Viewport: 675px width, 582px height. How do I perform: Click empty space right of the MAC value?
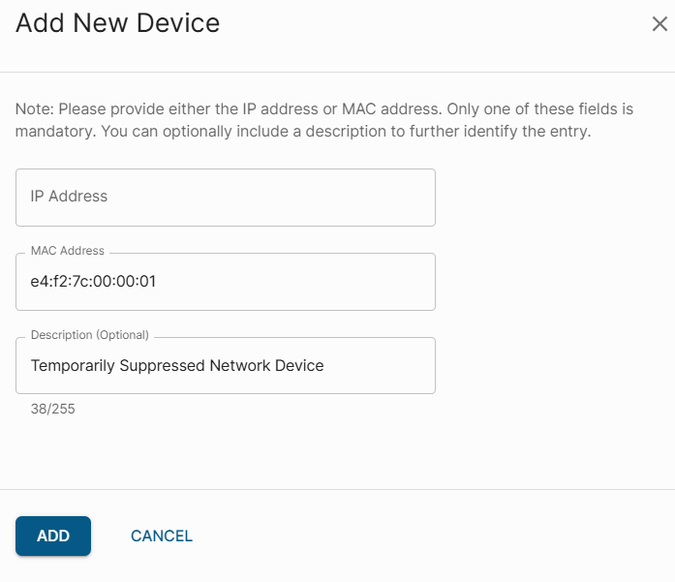coord(310,282)
